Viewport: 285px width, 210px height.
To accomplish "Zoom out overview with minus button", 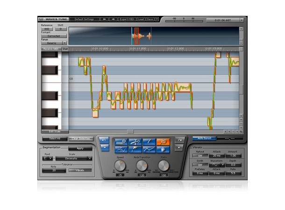I will point(241,43).
